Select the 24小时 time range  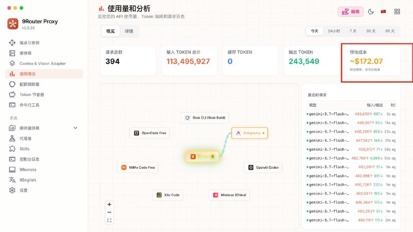pos(333,31)
